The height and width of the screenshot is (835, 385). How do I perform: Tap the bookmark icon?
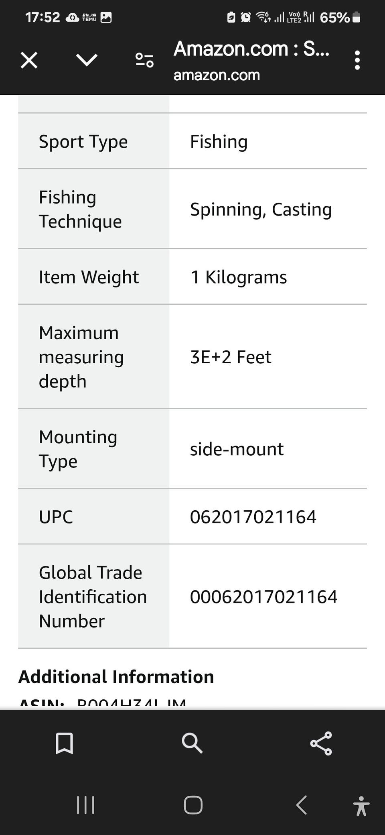pyautogui.click(x=64, y=743)
